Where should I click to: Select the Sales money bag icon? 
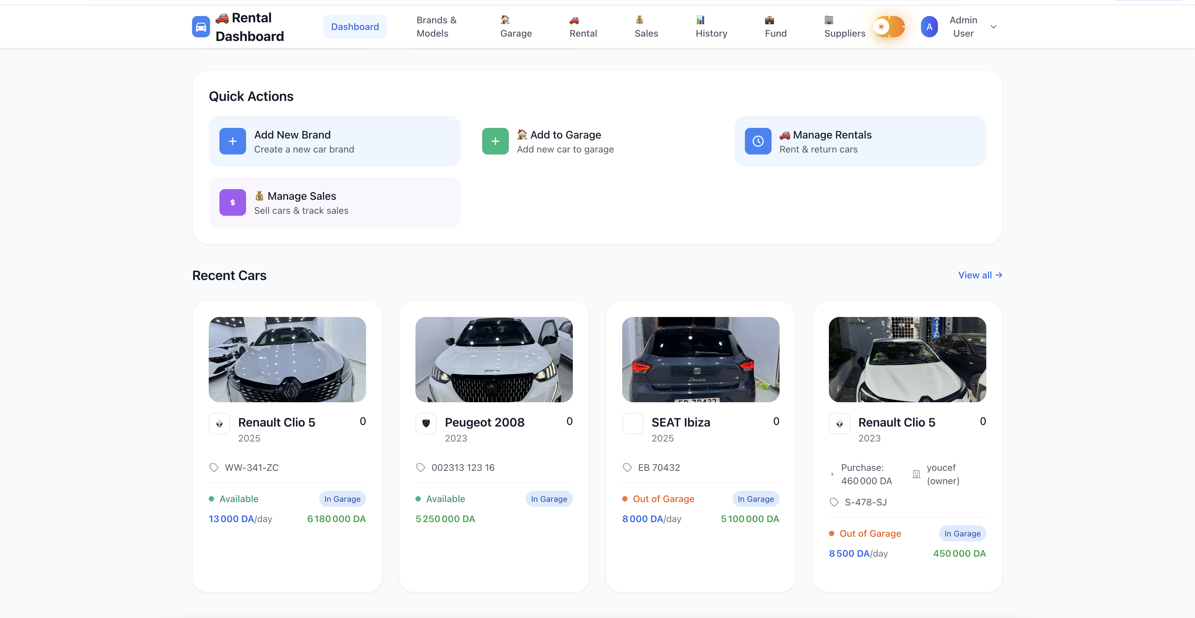(639, 20)
